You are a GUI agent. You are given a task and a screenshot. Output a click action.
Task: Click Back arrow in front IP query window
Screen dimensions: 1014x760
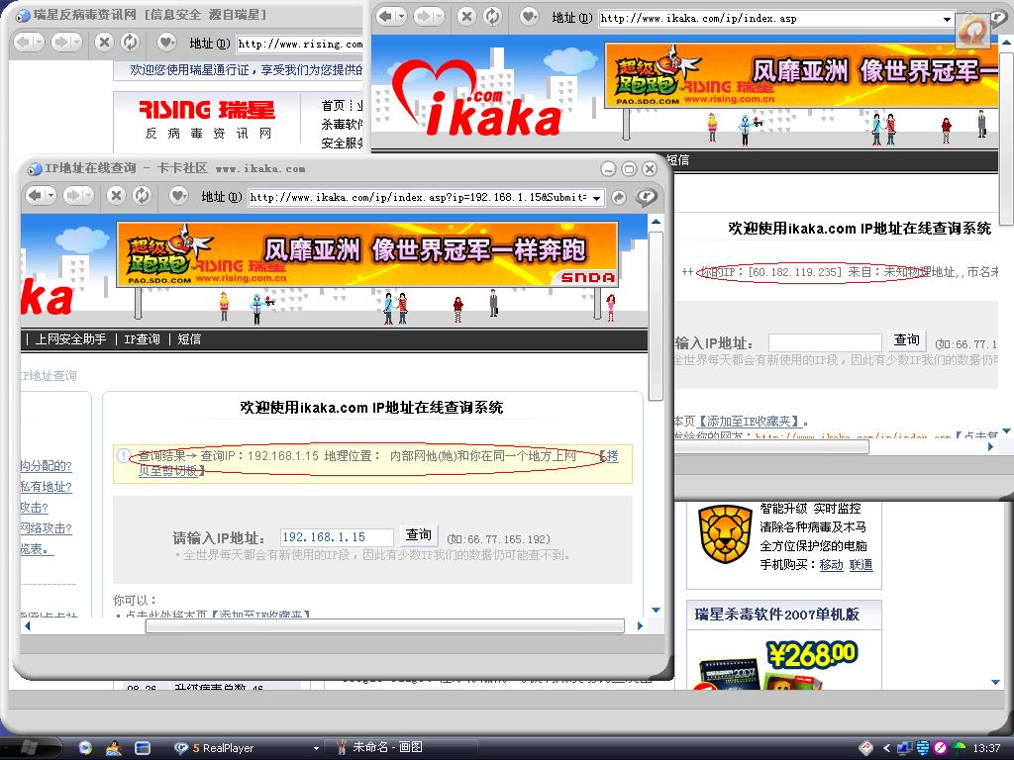click(x=35, y=195)
